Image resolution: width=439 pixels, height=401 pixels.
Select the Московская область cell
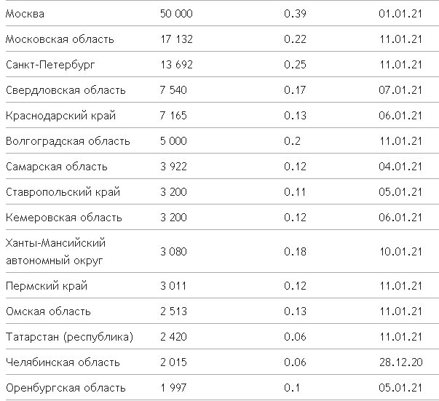(x=60, y=39)
